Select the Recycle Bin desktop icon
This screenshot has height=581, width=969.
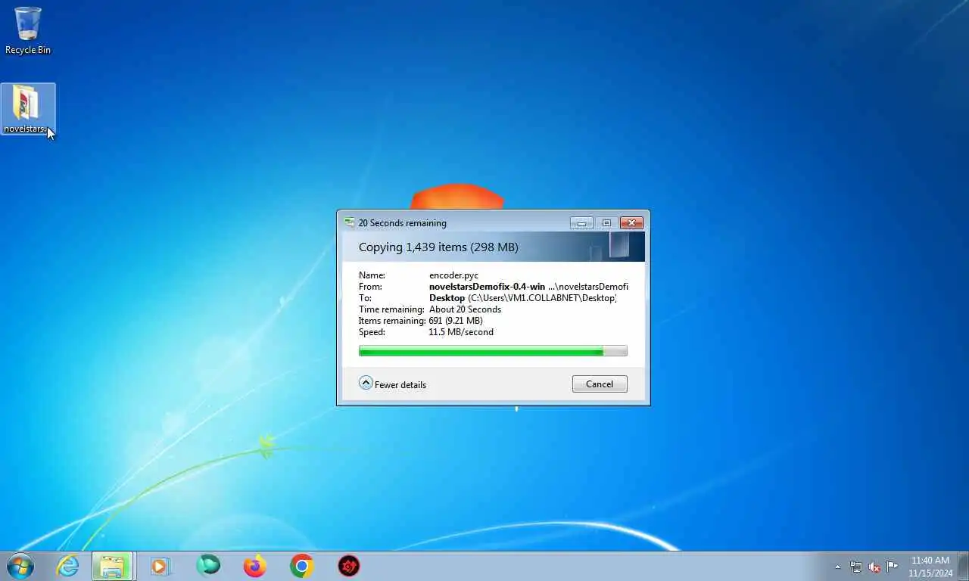(28, 30)
